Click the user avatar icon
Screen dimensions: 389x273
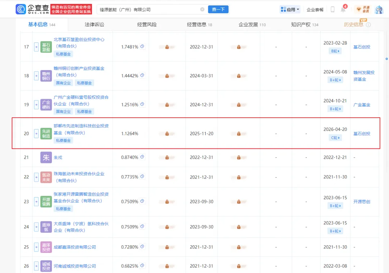click(379, 9)
